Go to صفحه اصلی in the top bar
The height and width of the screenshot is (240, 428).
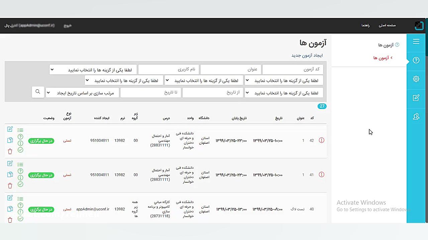coord(387,25)
